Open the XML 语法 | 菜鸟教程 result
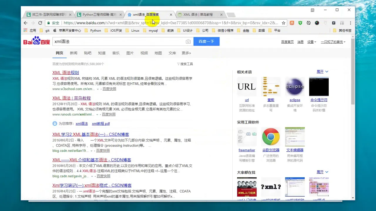The width and height of the screenshot is (376, 211). [x=71, y=98]
